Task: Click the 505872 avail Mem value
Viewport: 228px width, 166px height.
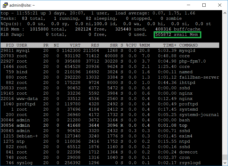Action: pos(177,34)
